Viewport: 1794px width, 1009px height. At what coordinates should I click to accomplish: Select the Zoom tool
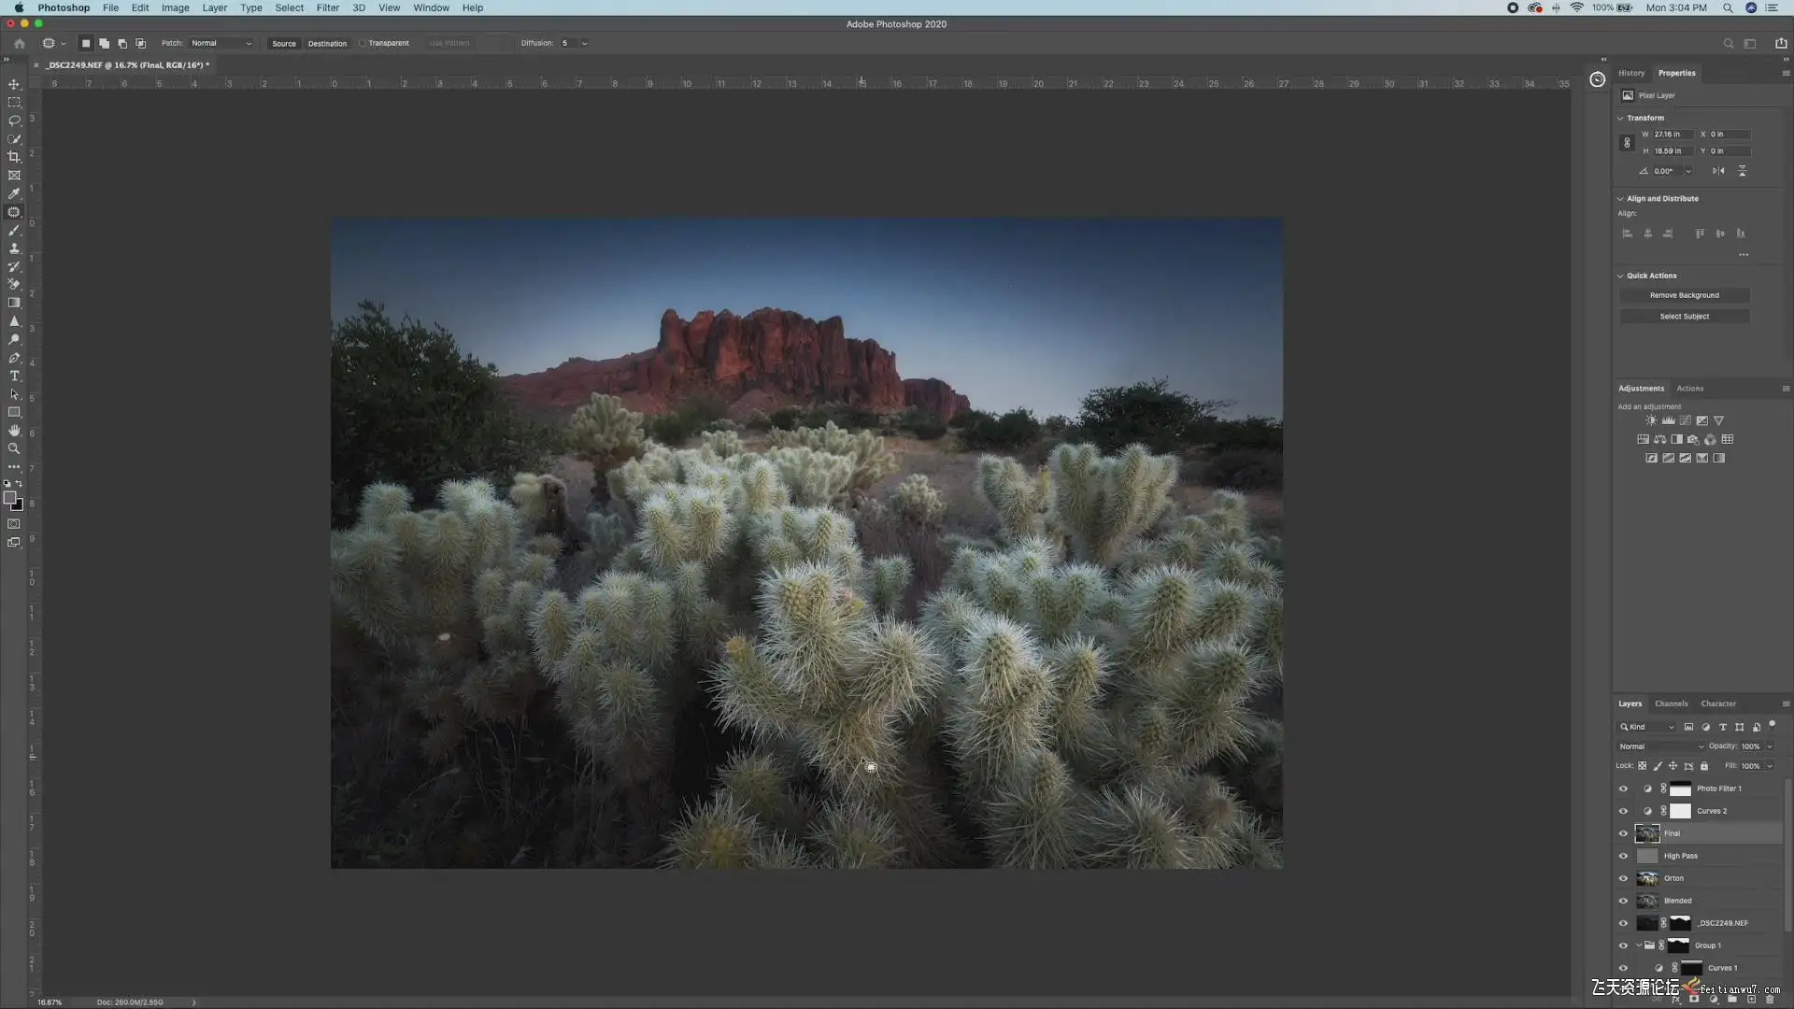click(x=14, y=449)
